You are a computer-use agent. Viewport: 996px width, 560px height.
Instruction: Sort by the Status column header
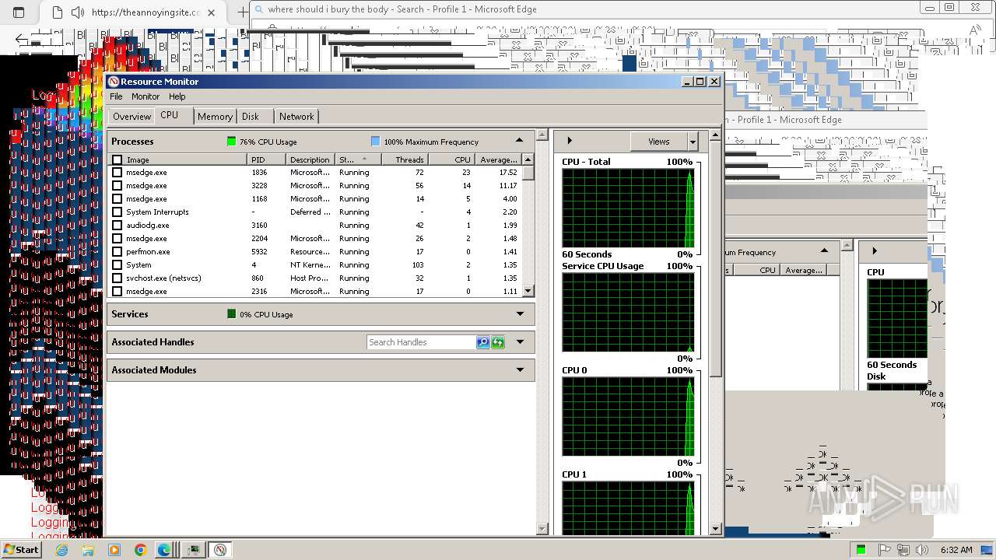358,159
